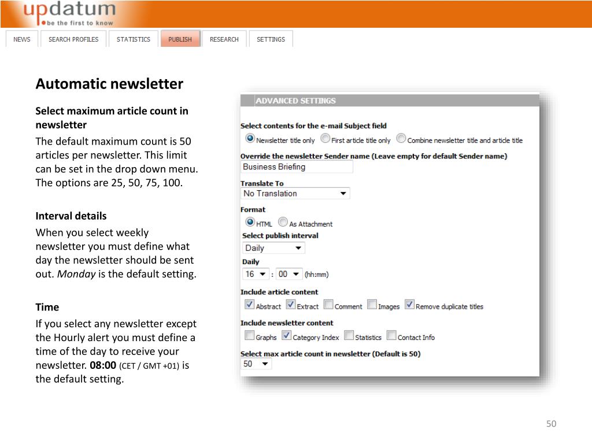Go to the RESEARCH tab
592x444 pixels.
coord(224,39)
